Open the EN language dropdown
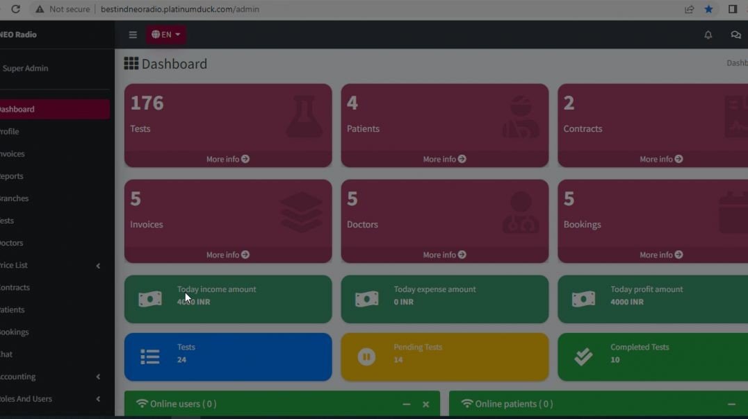 (x=165, y=35)
